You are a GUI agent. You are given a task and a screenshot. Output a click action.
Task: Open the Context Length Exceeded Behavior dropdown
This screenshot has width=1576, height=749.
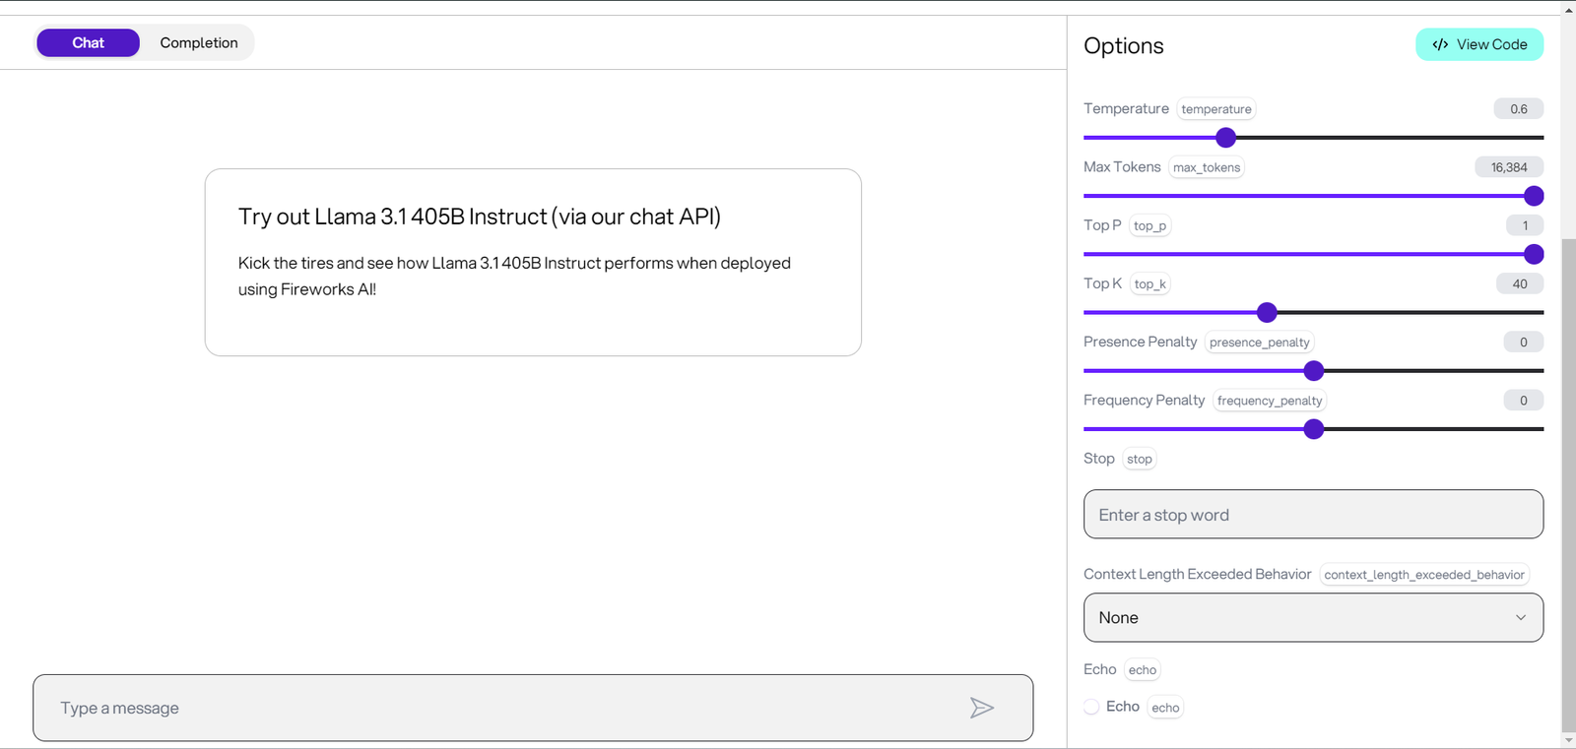pyautogui.click(x=1313, y=617)
